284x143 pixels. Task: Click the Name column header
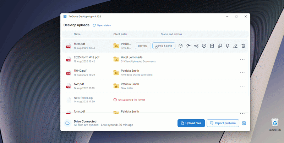click(x=77, y=34)
